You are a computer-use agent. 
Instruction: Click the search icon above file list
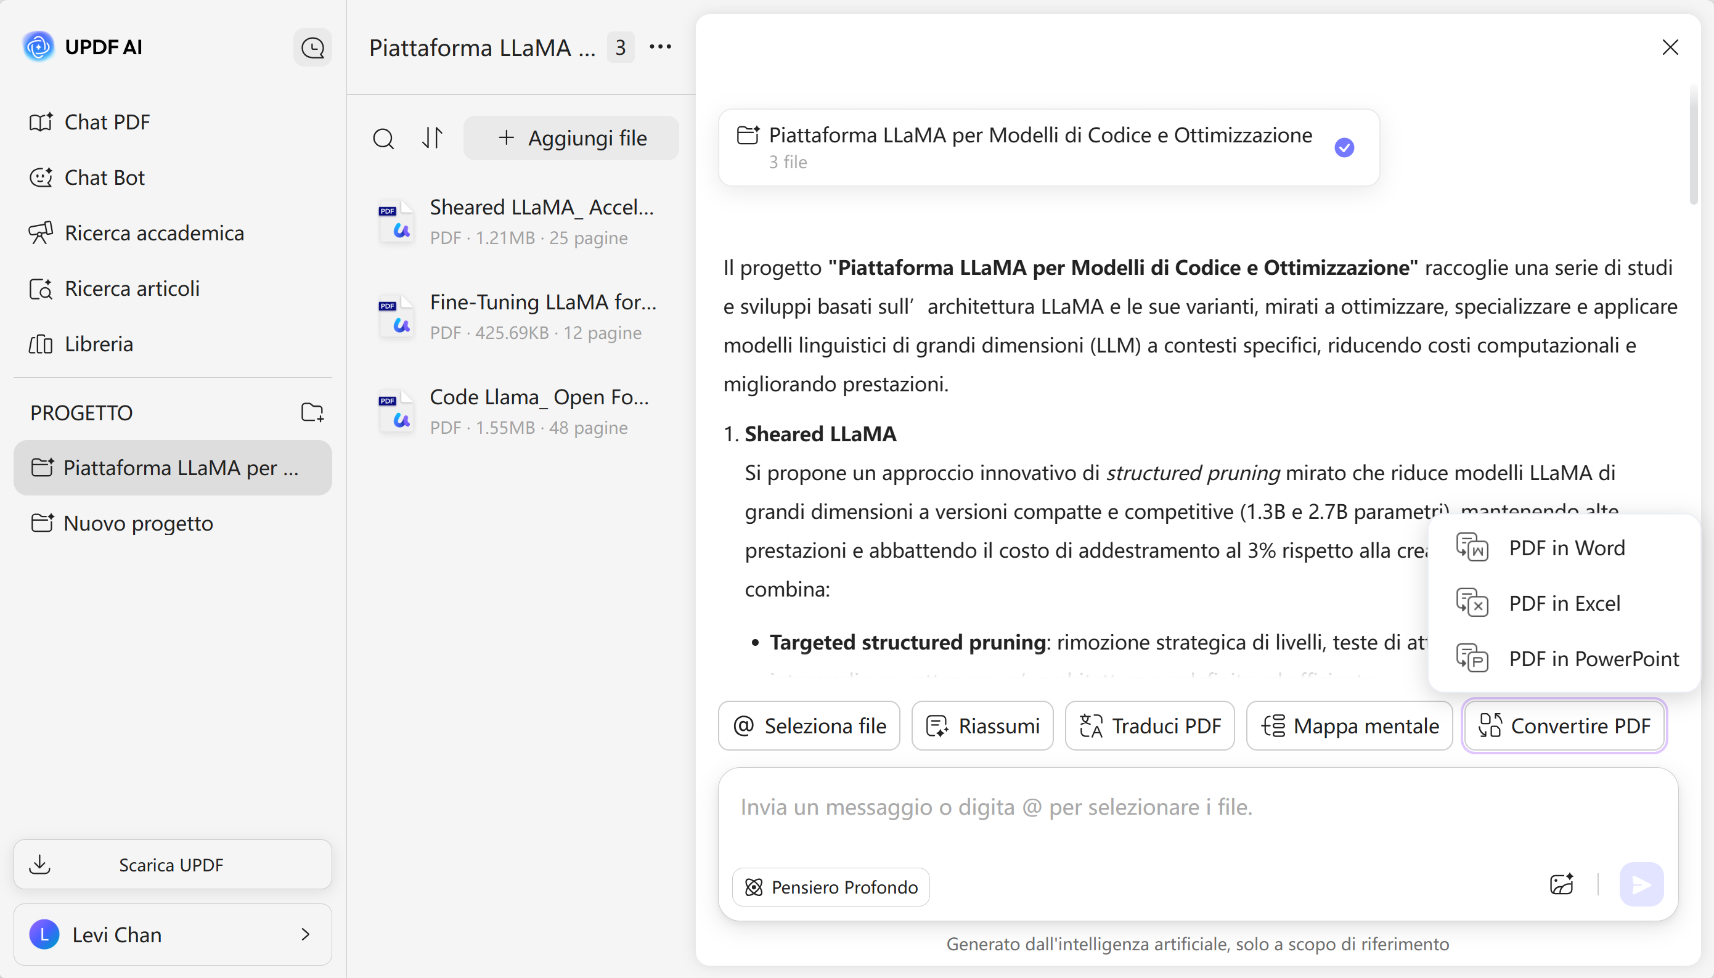tap(383, 137)
